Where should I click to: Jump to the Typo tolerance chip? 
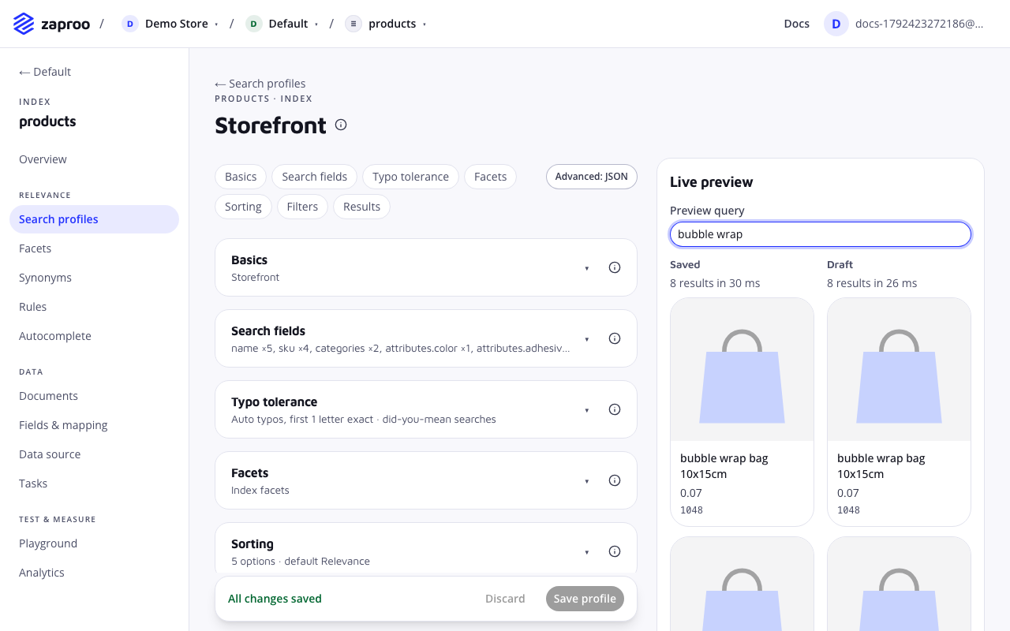point(410,177)
